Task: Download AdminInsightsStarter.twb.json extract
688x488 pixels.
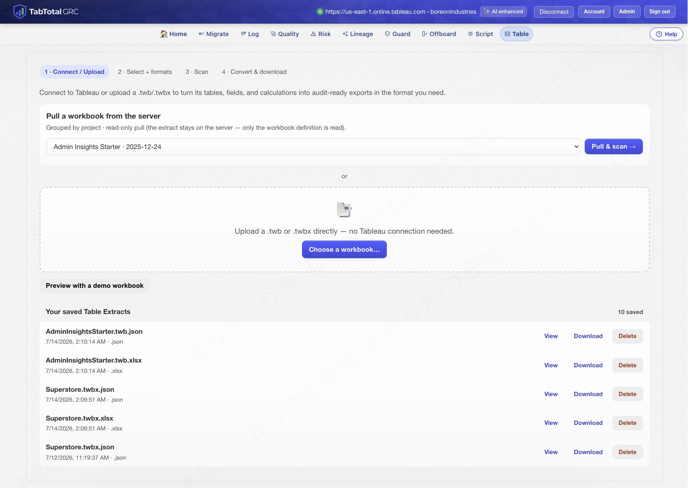Action: tap(588, 336)
